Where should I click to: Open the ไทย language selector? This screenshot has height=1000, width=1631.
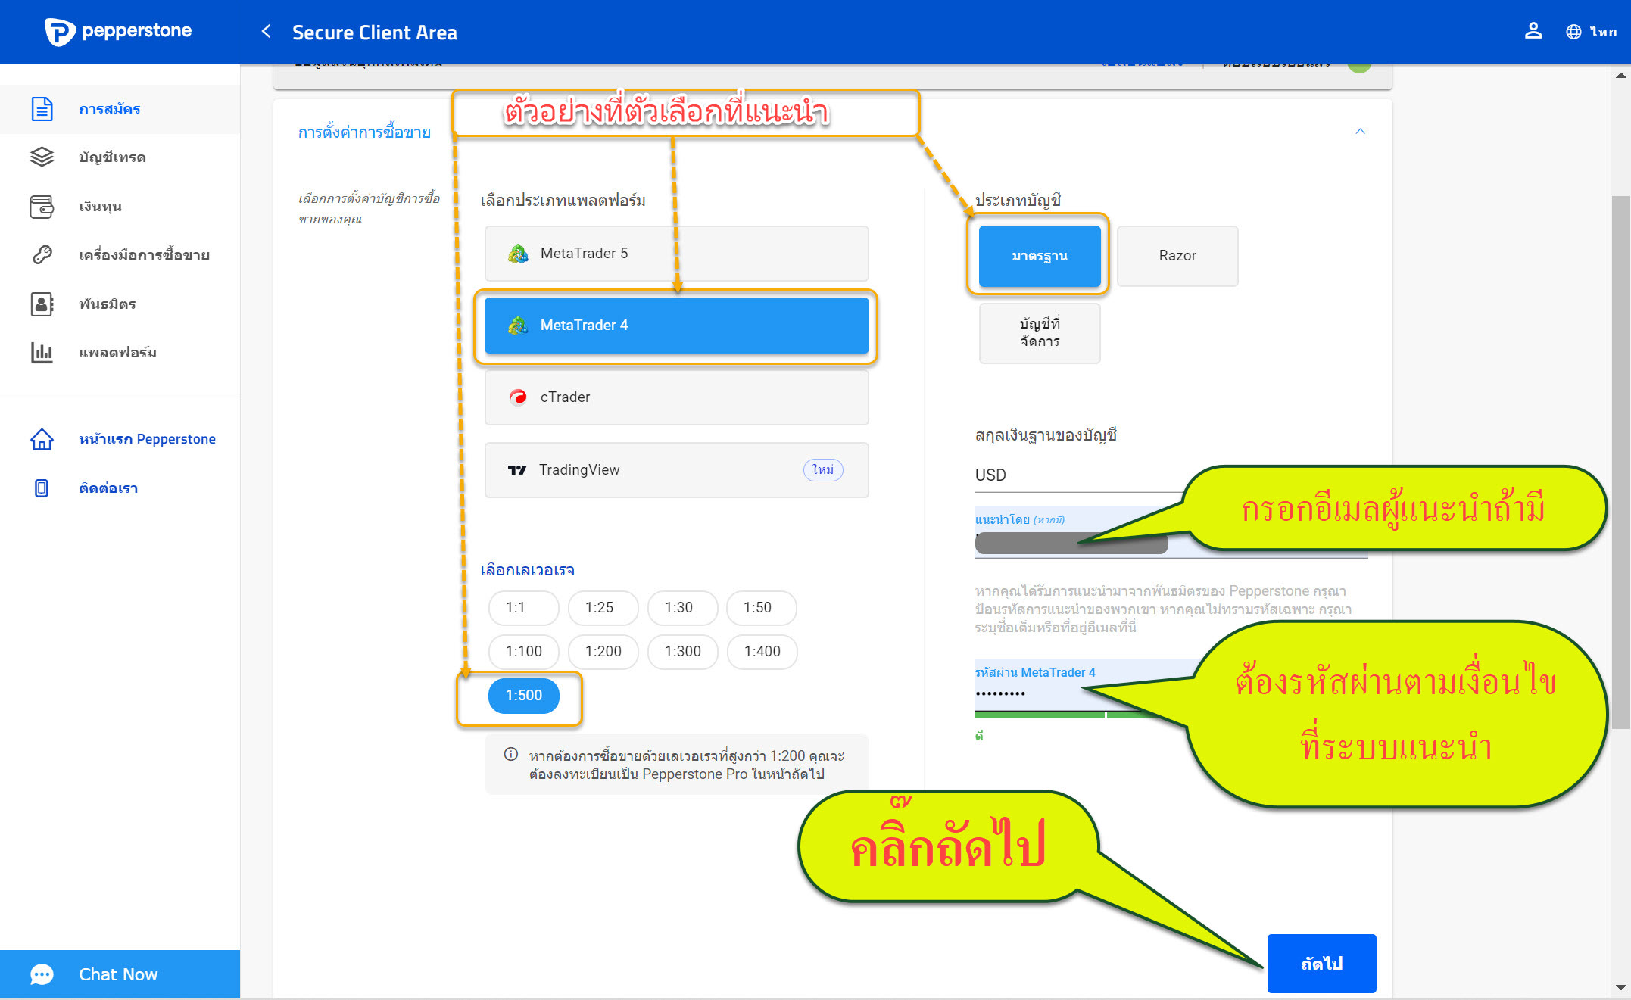point(1603,32)
